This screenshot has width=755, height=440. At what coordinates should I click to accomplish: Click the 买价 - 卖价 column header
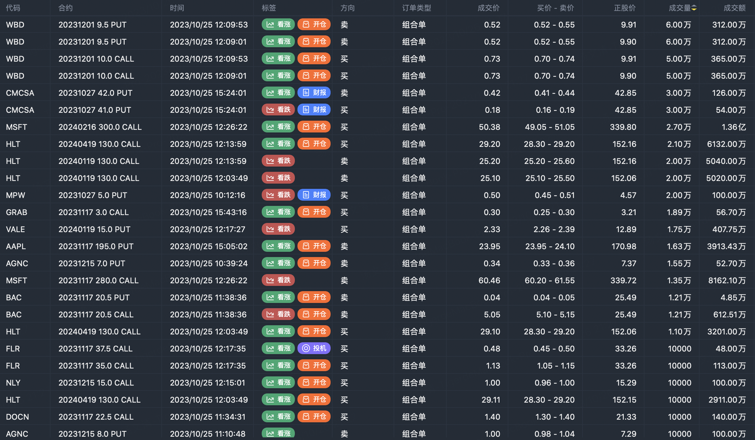click(x=556, y=8)
